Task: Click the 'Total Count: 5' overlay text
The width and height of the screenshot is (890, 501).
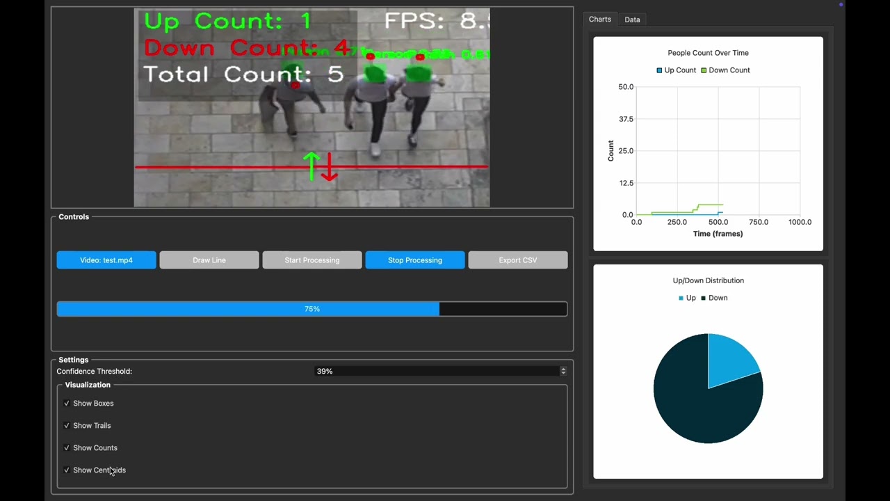Action: click(243, 74)
